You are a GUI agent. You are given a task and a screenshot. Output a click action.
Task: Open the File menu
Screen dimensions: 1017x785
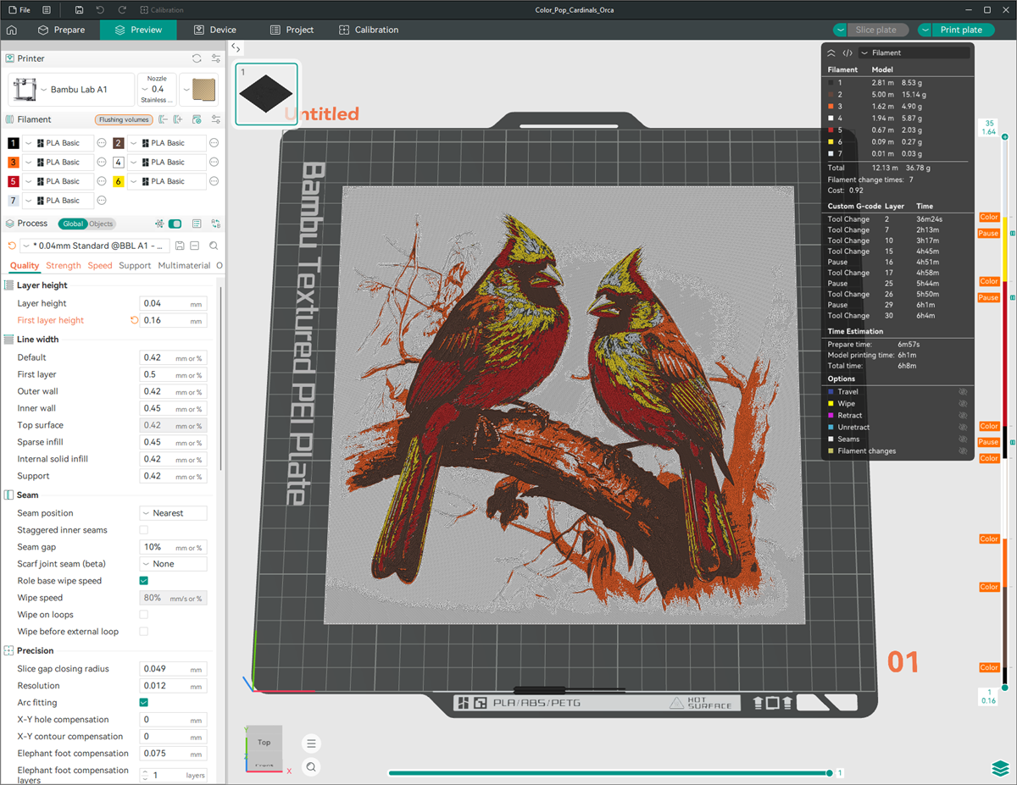tap(19, 9)
